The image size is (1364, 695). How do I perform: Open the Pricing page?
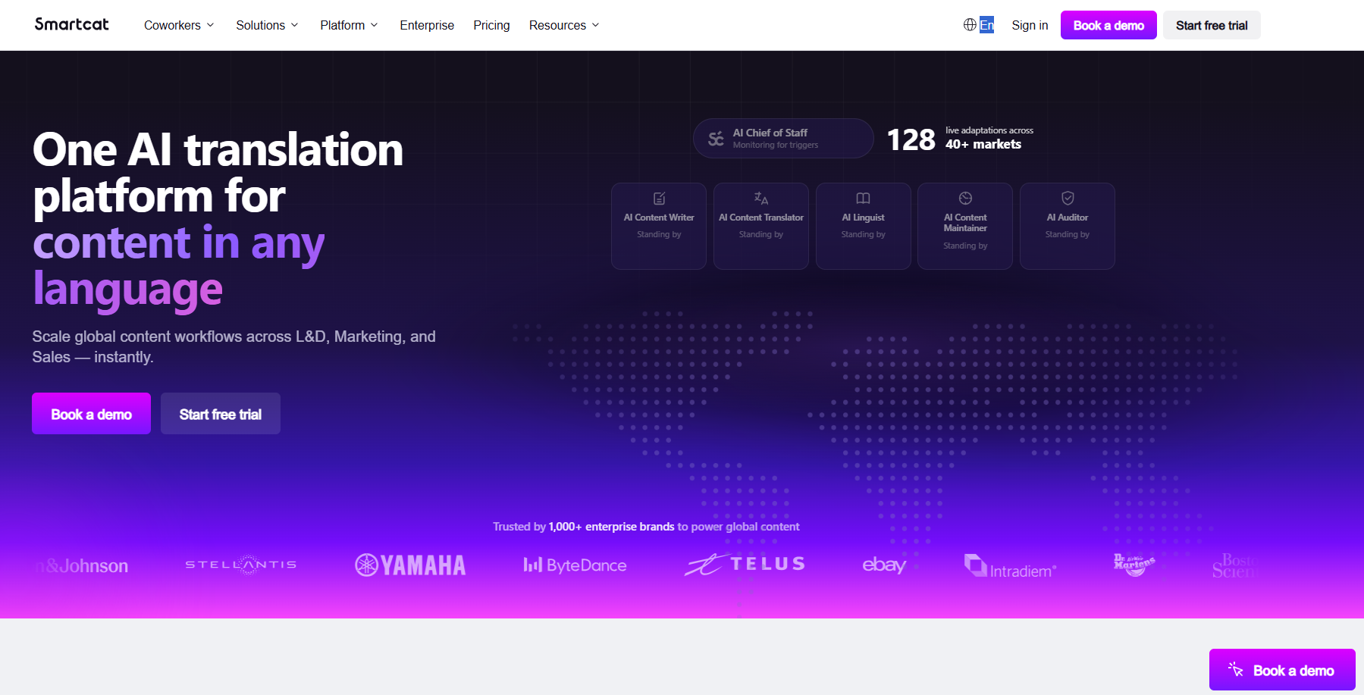[x=491, y=25]
